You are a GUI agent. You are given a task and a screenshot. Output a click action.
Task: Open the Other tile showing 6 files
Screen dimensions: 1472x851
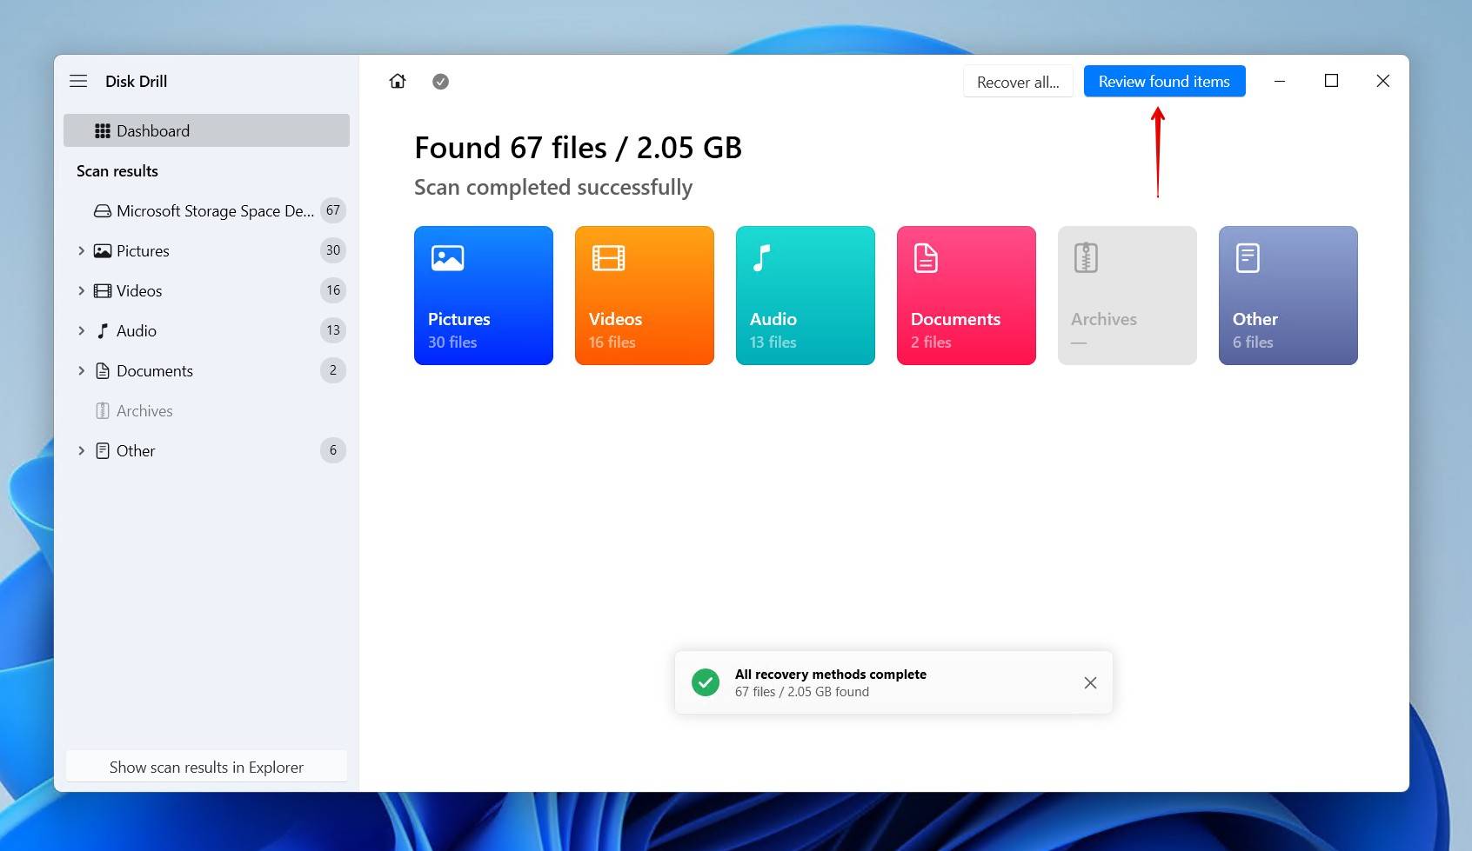coord(1288,296)
